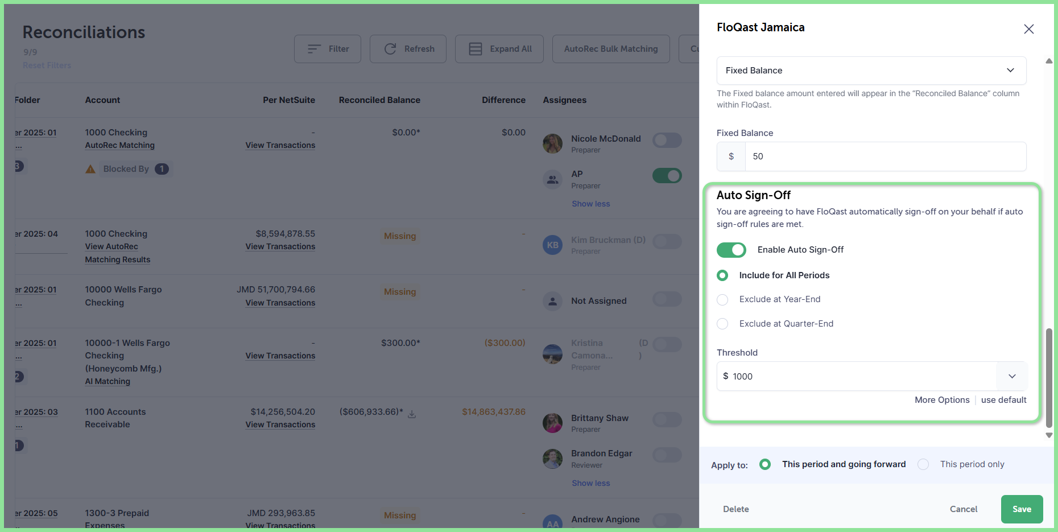Click Expand All button
The height and width of the screenshot is (532, 1058).
[x=499, y=49]
